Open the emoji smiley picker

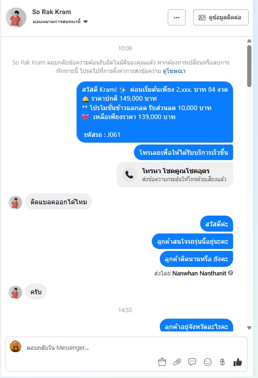(207, 362)
